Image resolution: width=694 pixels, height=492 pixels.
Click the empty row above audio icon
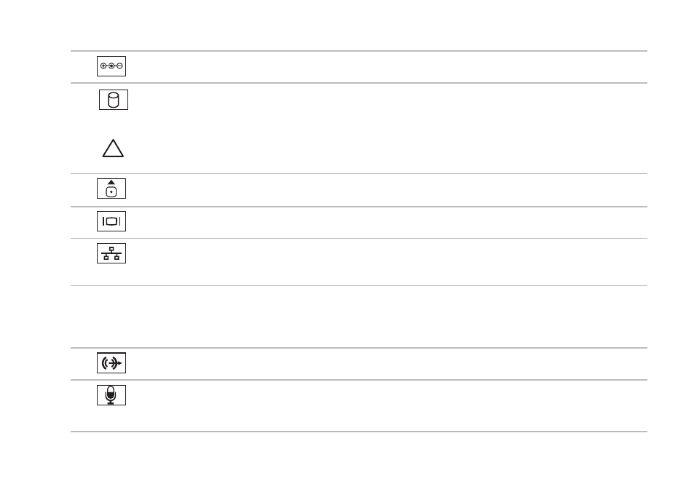pyautogui.click(x=359, y=317)
